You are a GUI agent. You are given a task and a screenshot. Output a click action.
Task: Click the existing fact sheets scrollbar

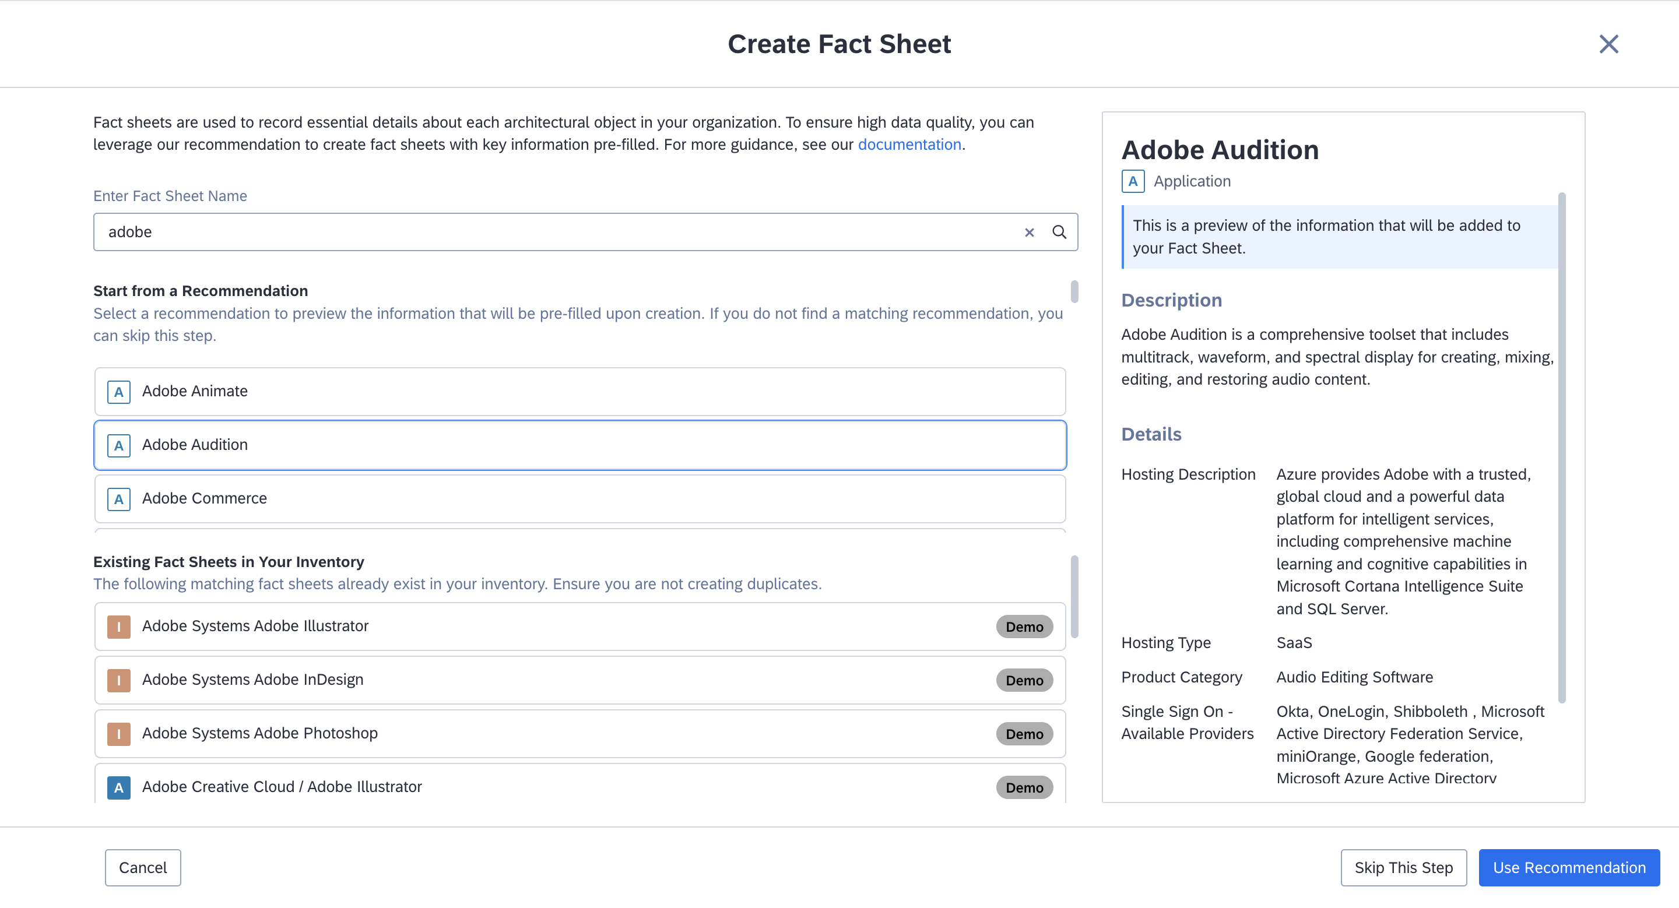point(1074,597)
